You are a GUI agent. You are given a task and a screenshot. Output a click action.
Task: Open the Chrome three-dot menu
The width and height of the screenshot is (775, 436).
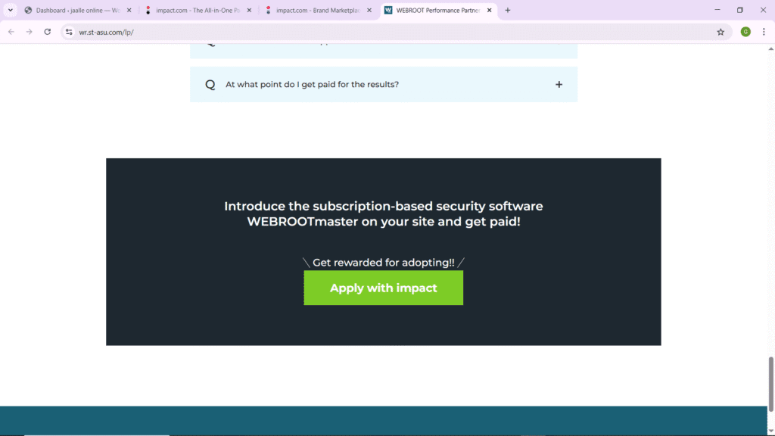coord(764,32)
